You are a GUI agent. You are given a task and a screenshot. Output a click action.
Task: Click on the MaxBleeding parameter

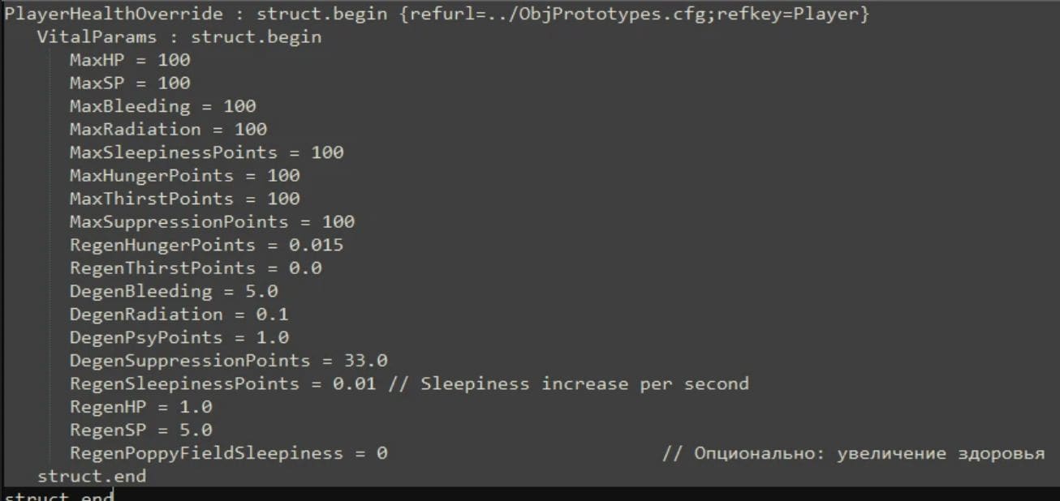130,106
